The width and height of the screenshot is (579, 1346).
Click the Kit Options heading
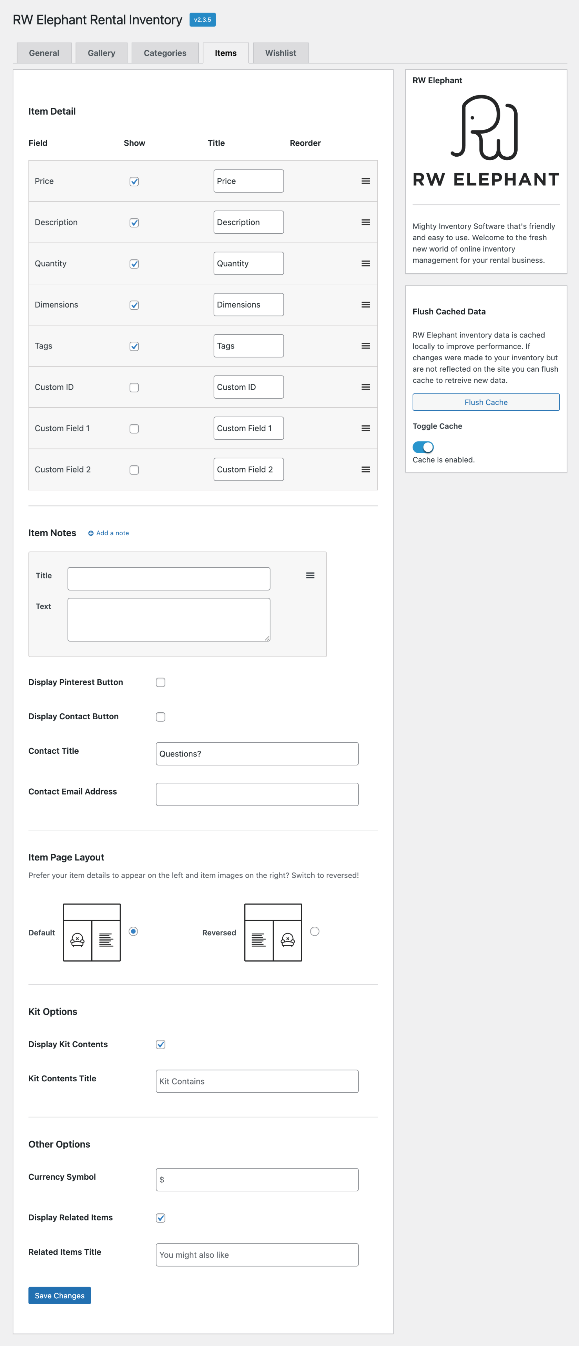53,1012
